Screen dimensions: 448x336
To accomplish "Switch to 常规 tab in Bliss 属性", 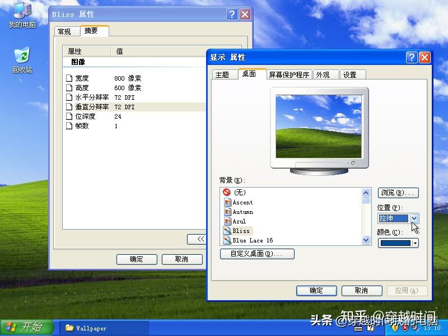I will (x=67, y=31).
